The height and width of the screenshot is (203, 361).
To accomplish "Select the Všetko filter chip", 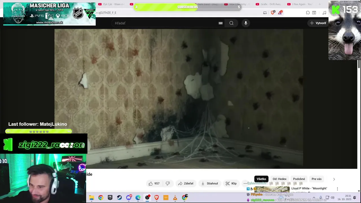I will pyautogui.click(x=261, y=179).
